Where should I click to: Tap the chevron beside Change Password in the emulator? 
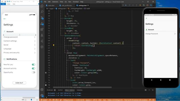point(175,34)
